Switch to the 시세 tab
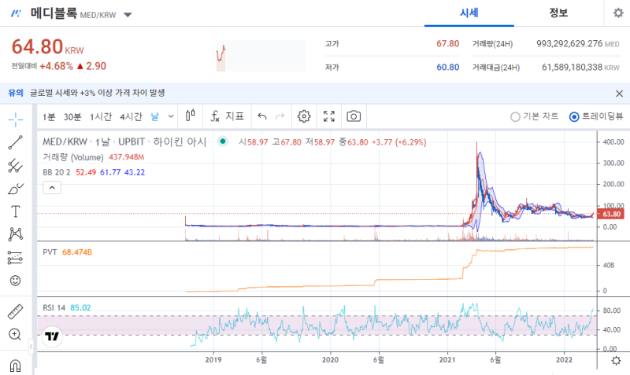The image size is (630, 375). click(469, 13)
